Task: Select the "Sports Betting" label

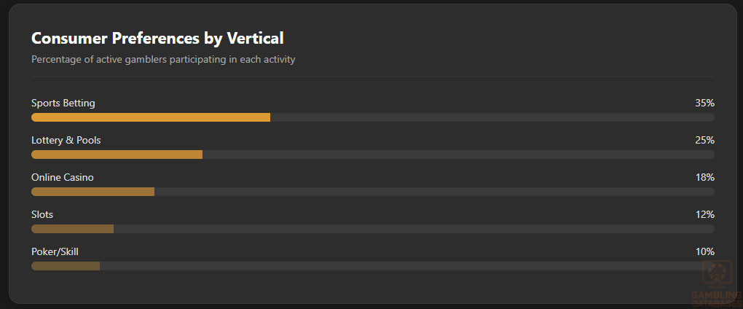Action: pos(63,103)
